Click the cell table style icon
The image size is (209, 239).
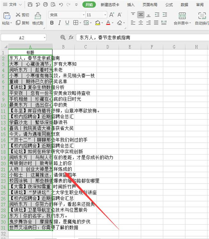86,23
